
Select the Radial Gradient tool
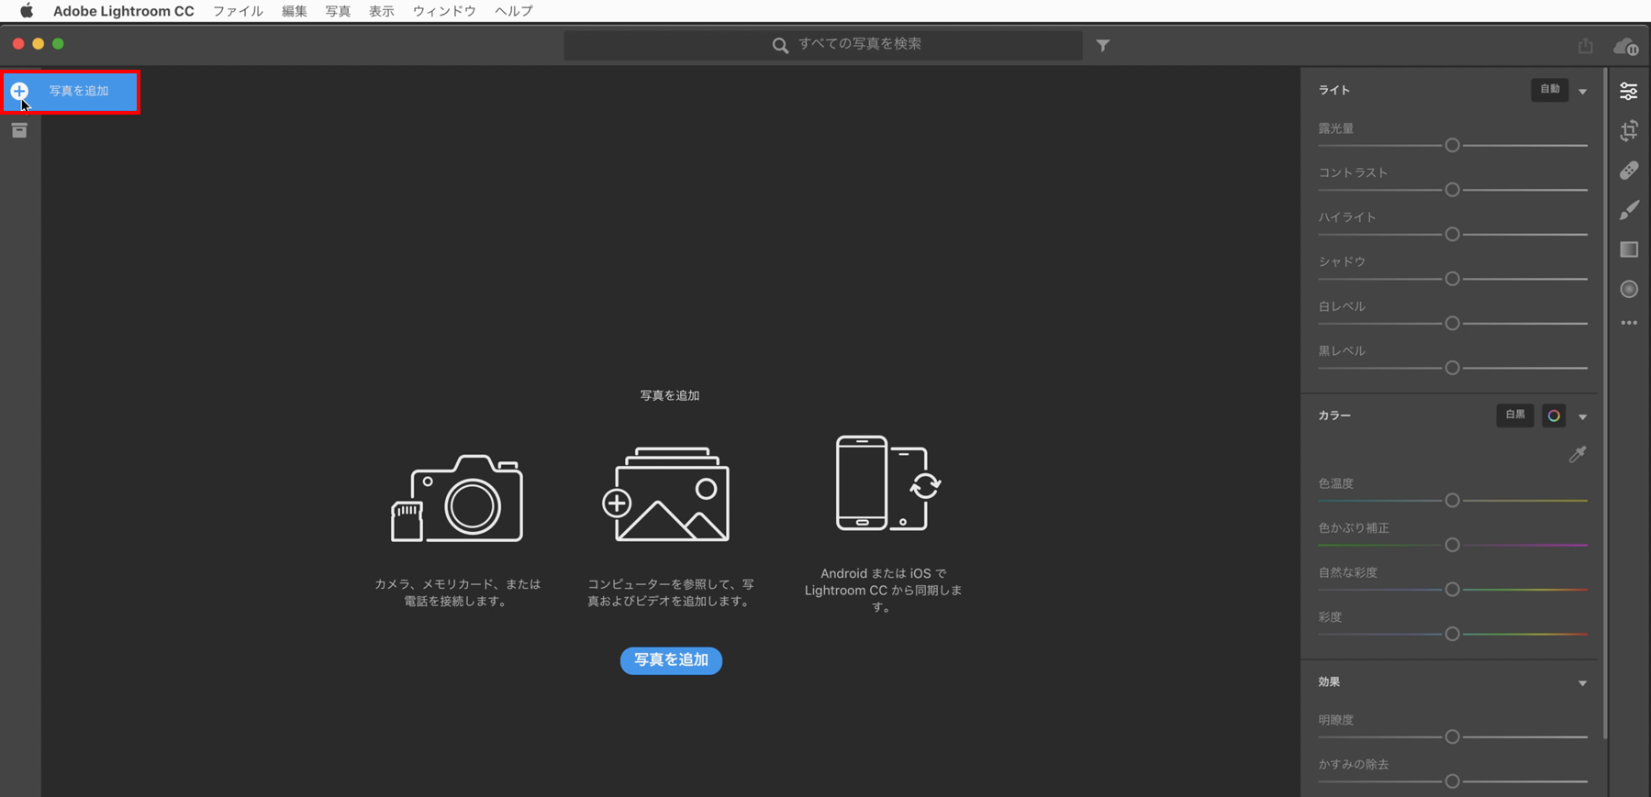point(1629,289)
